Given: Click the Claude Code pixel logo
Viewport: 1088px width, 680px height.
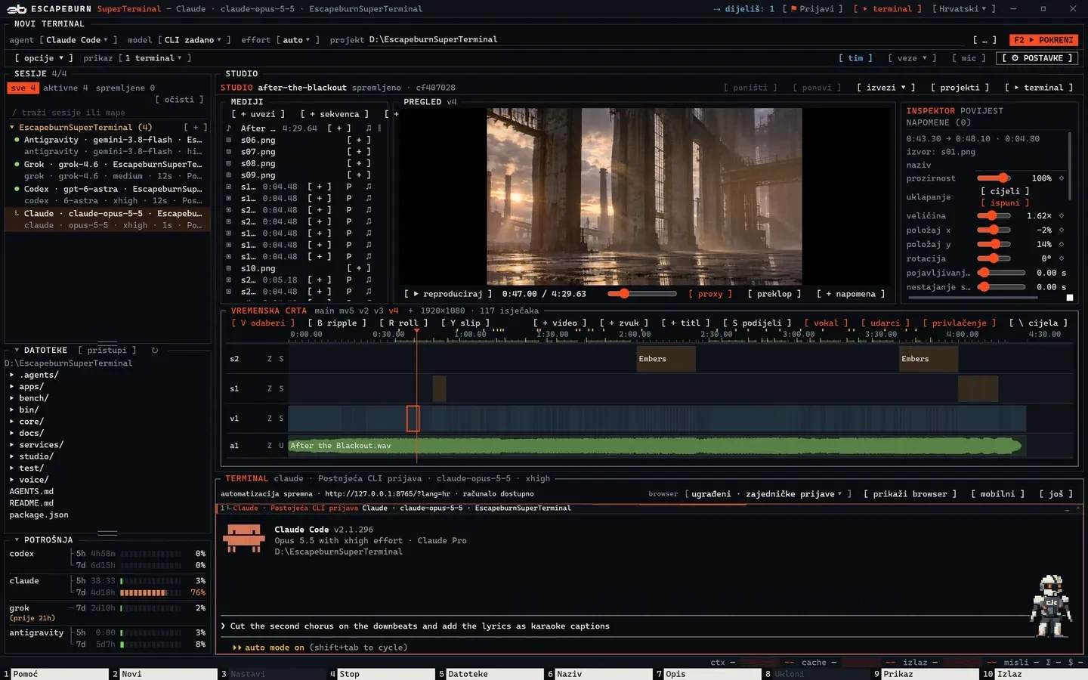Looking at the screenshot, I should coord(244,539).
